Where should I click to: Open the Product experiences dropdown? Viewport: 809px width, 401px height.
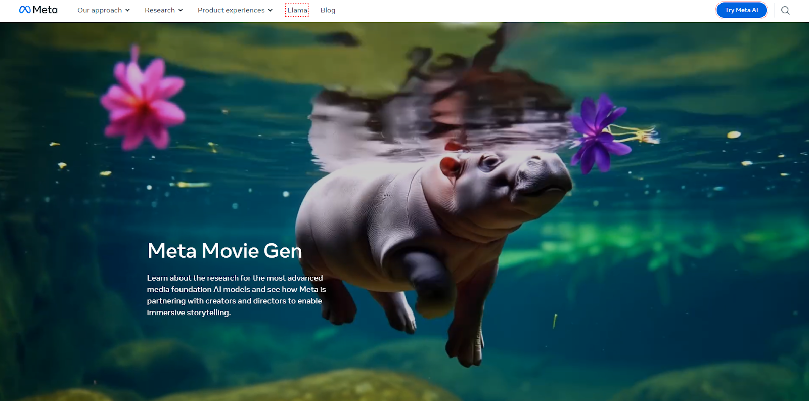click(235, 10)
